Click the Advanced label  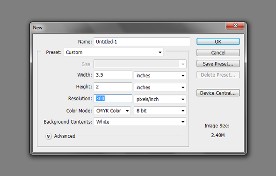(x=65, y=136)
